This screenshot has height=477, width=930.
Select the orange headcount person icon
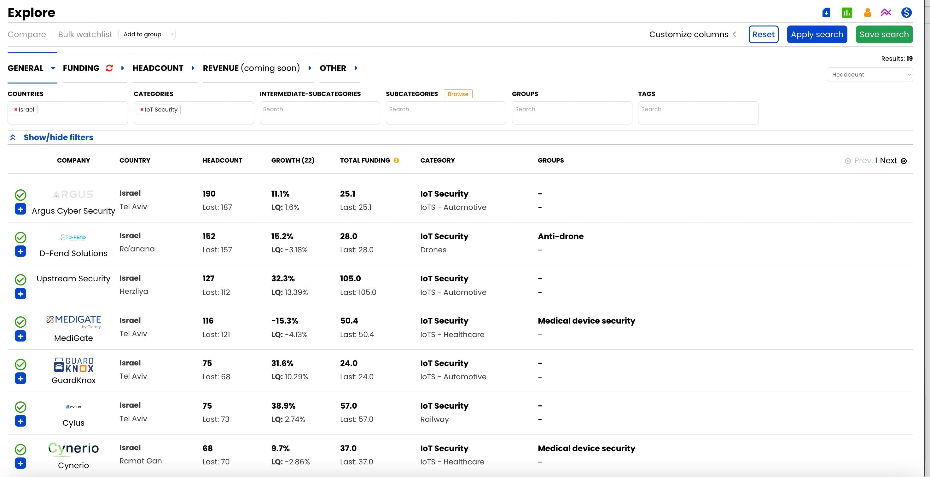tap(867, 12)
